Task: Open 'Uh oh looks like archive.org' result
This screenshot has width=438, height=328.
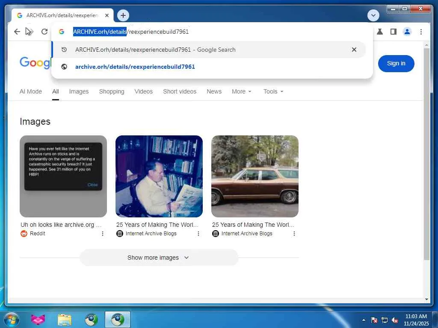Action: point(61,225)
